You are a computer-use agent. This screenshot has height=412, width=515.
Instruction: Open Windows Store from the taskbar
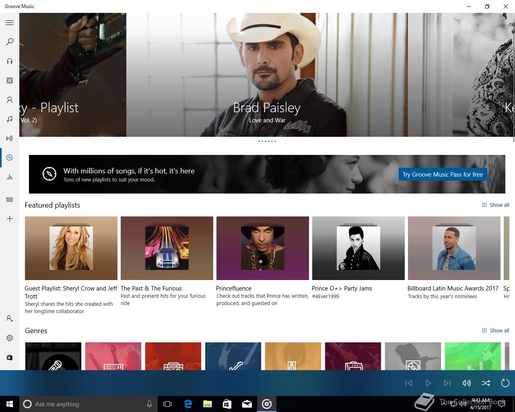pos(227,404)
